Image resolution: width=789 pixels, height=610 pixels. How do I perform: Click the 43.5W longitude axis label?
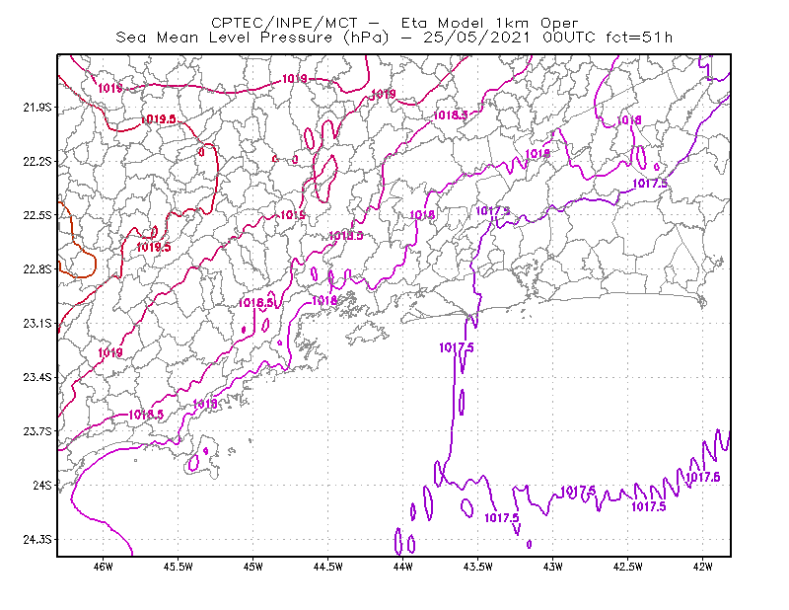tap(478, 567)
